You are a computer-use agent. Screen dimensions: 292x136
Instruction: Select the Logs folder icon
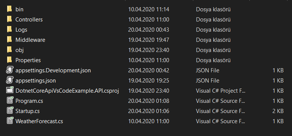9,30
